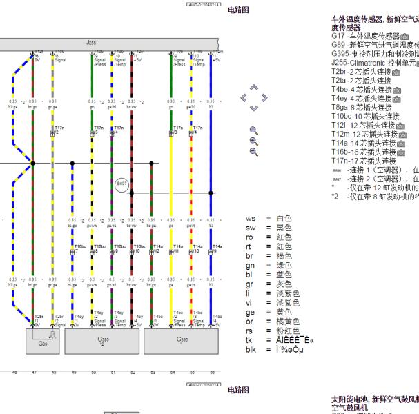Click the G17 车外温度传感器 list entry
419x414 pixels.
pos(366,36)
